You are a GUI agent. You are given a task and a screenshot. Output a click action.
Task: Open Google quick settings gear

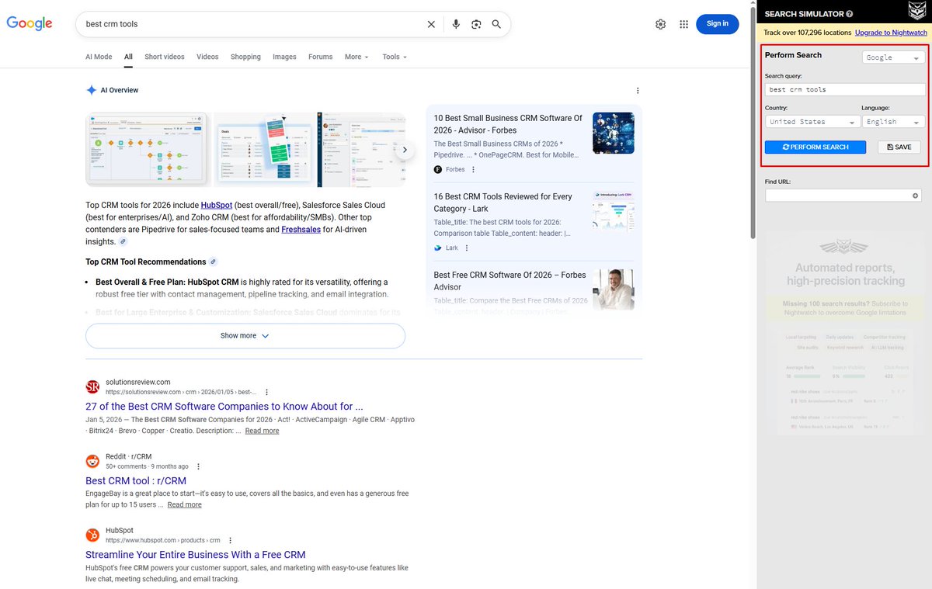coord(660,24)
